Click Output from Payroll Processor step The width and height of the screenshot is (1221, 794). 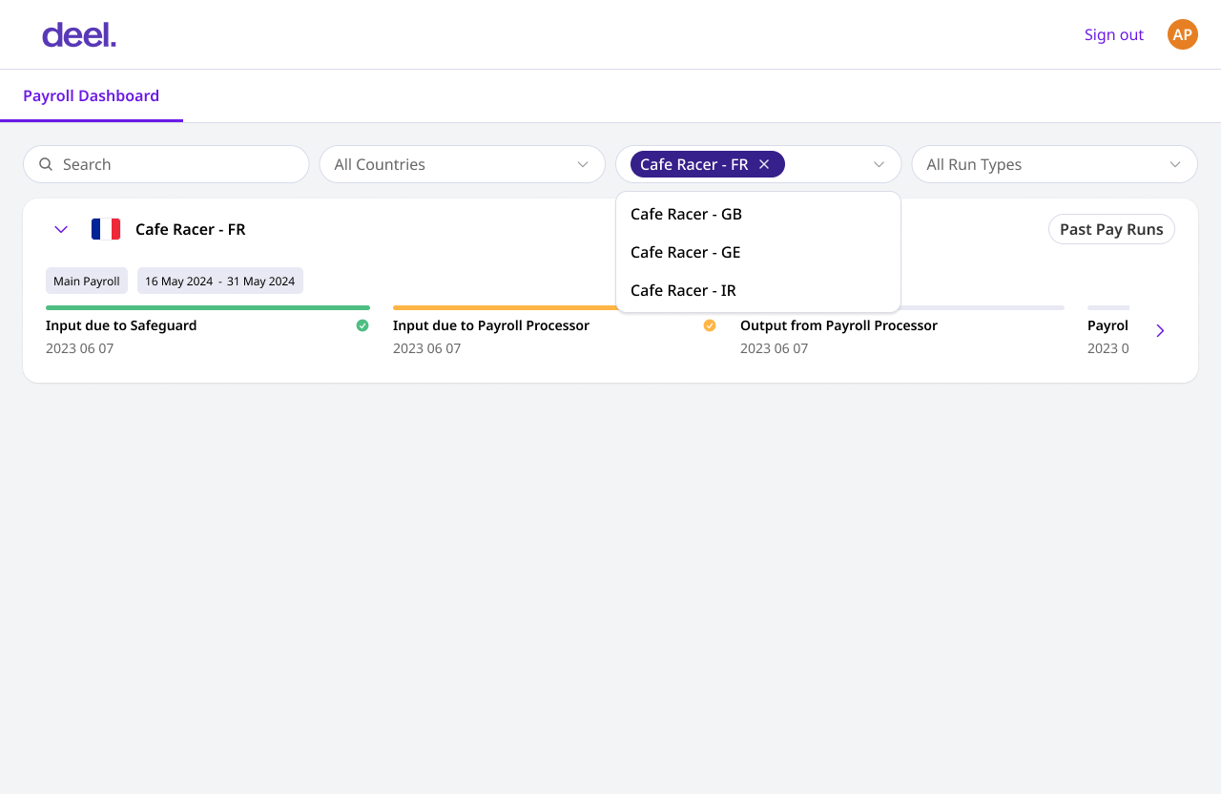click(x=838, y=325)
